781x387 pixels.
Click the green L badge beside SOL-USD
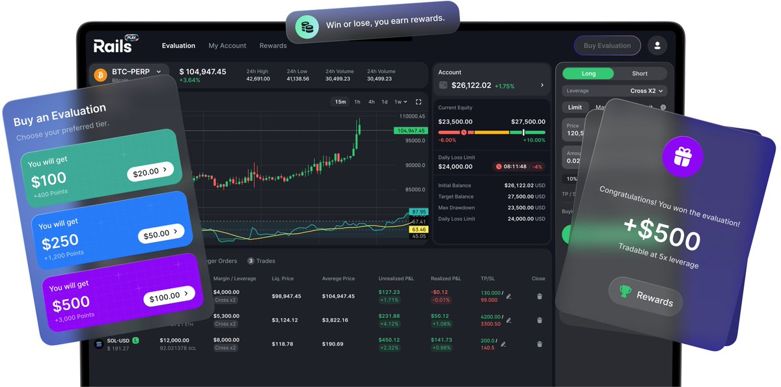click(135, 340)
